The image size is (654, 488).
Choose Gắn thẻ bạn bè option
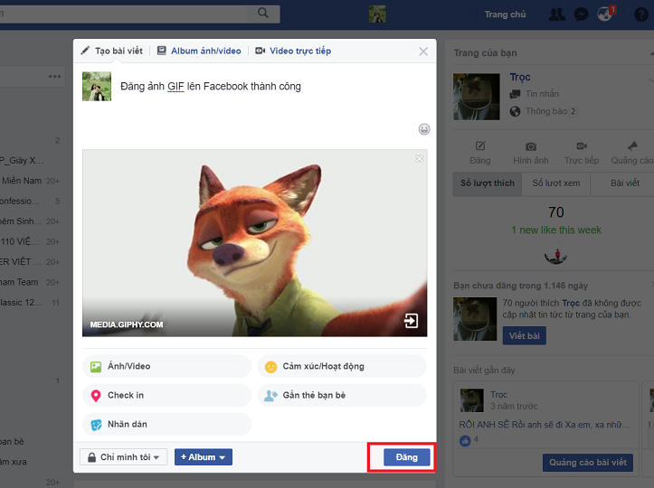click(x=342, y=395)
